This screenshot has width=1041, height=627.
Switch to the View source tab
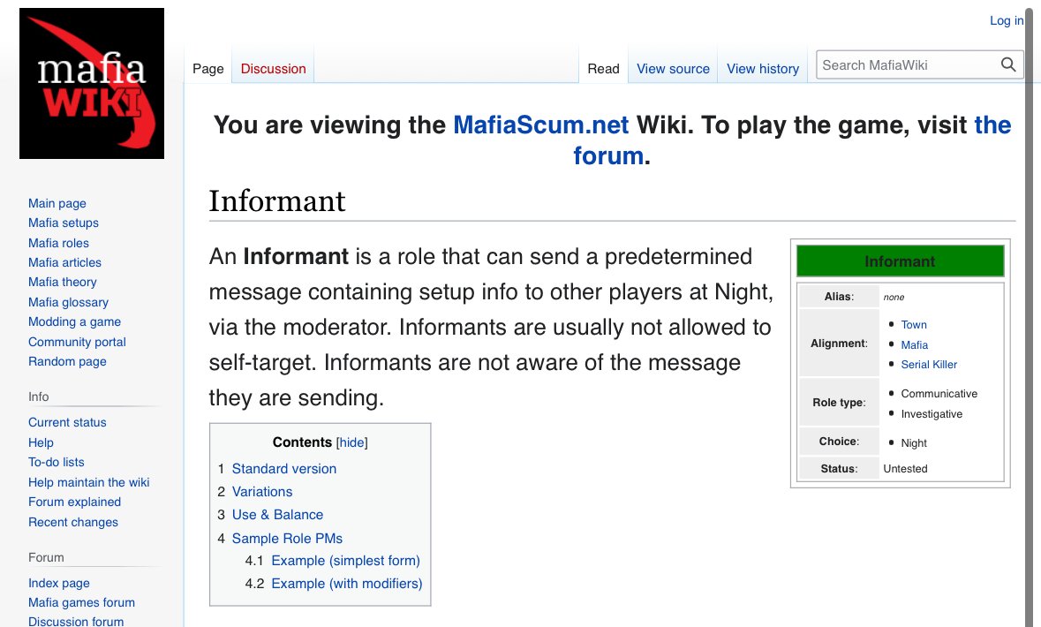[673, 69]
